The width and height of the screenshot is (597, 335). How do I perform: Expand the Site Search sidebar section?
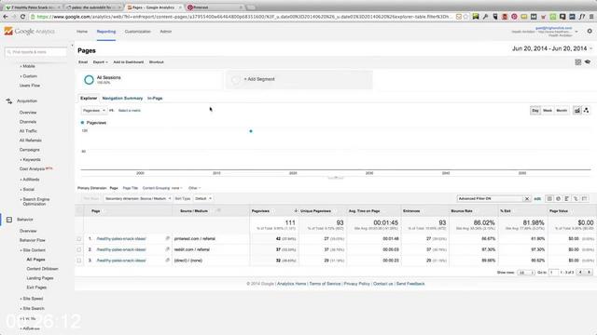point(33,308)
